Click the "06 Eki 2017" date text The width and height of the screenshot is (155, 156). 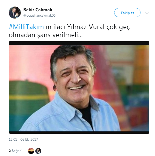pos(29,139)
